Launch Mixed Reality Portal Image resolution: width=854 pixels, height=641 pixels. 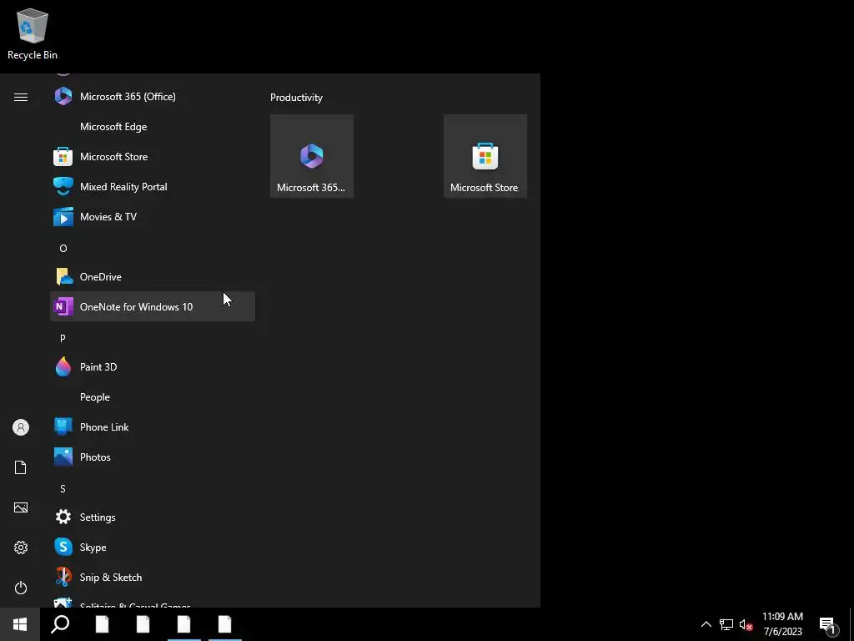click(x=153, y=186)
